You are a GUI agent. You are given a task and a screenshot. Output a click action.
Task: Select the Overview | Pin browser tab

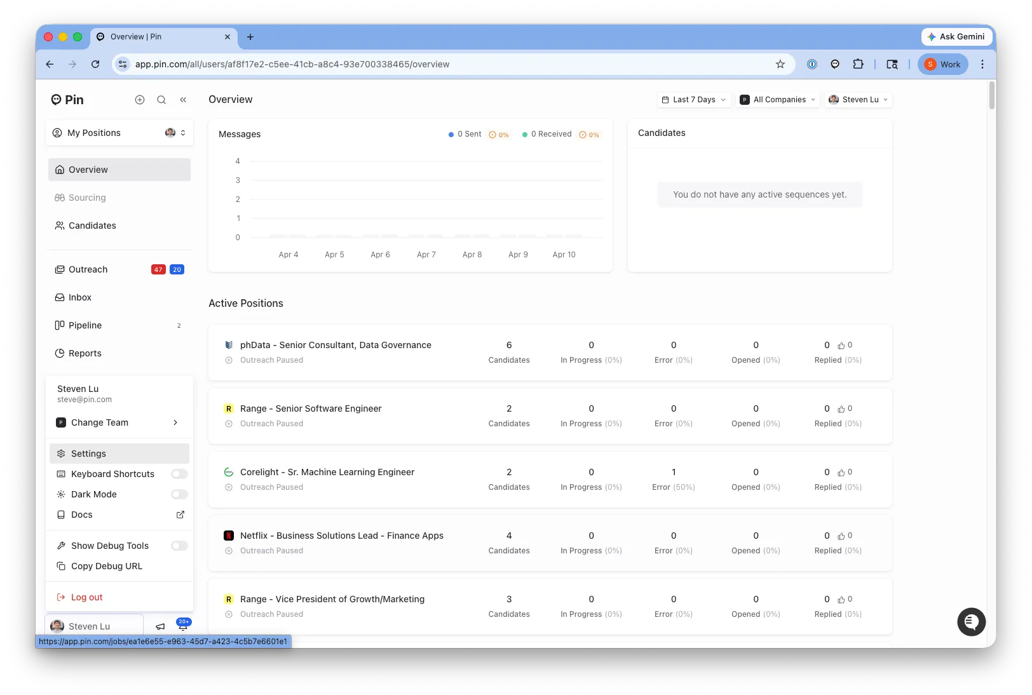coord(164,37)
